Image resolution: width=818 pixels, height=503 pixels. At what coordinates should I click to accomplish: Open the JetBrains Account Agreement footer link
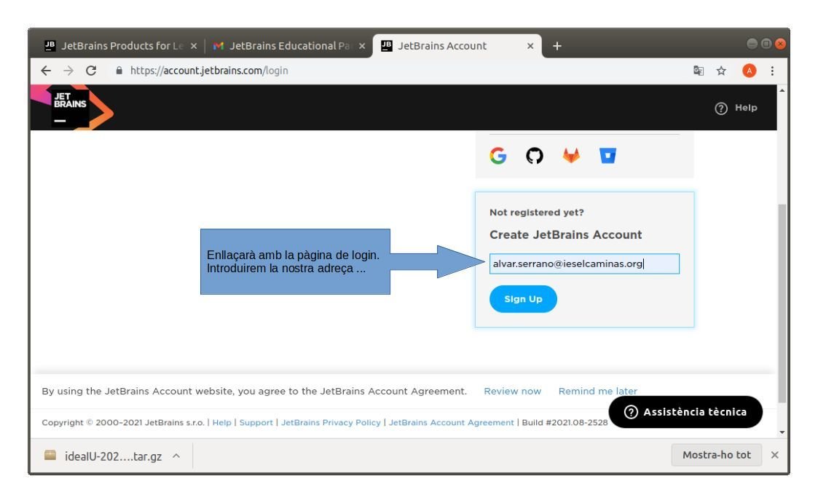click(452, 422)
